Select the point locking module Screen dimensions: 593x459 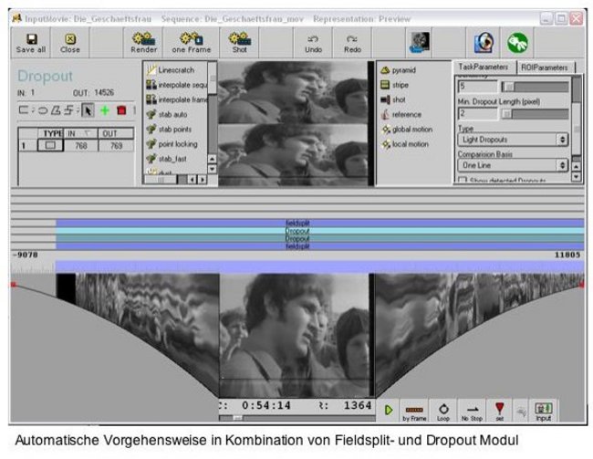pyautogui.click(x=172, y=144)
